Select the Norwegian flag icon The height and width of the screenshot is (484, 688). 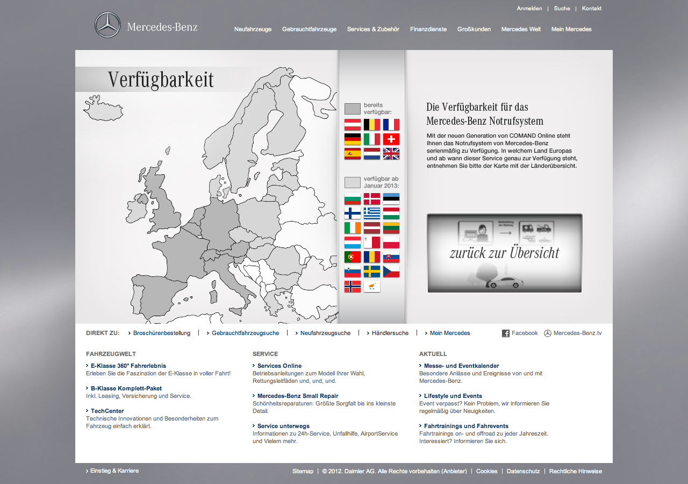point(353,287)
